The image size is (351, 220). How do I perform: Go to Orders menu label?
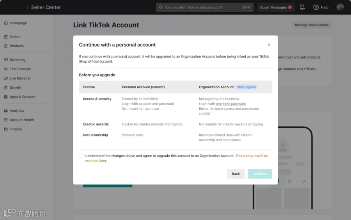coord(15,37)
